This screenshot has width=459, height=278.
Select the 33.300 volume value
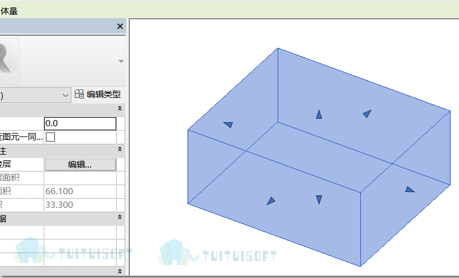[59, 205]
